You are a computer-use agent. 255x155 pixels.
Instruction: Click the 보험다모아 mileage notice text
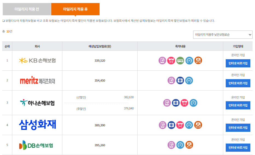(x=109, y=21)
